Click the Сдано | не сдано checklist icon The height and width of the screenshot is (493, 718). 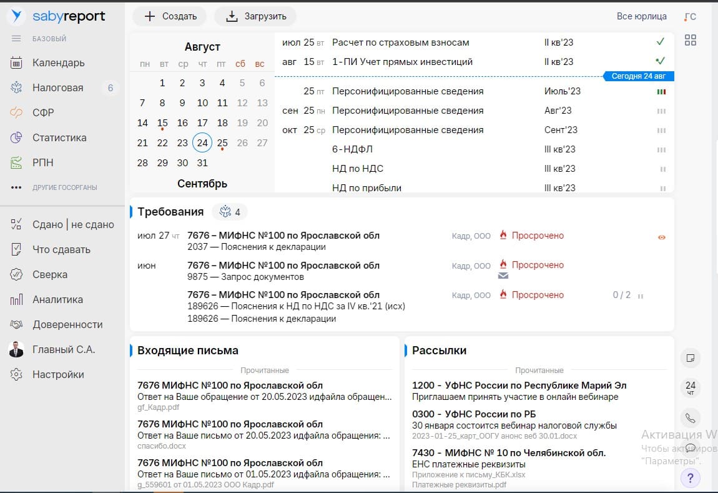(16, 224)
